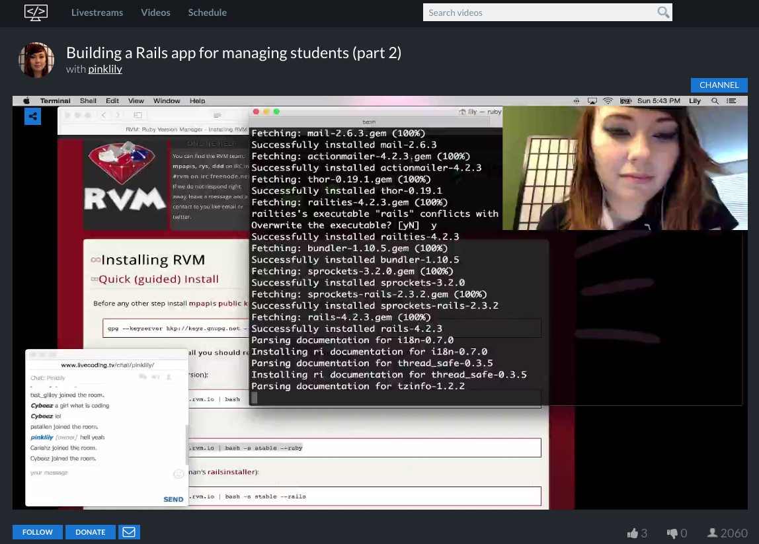Screen dimensions: 759x544
Task: Click the streamer avatar picture
Action: point(36,60)
